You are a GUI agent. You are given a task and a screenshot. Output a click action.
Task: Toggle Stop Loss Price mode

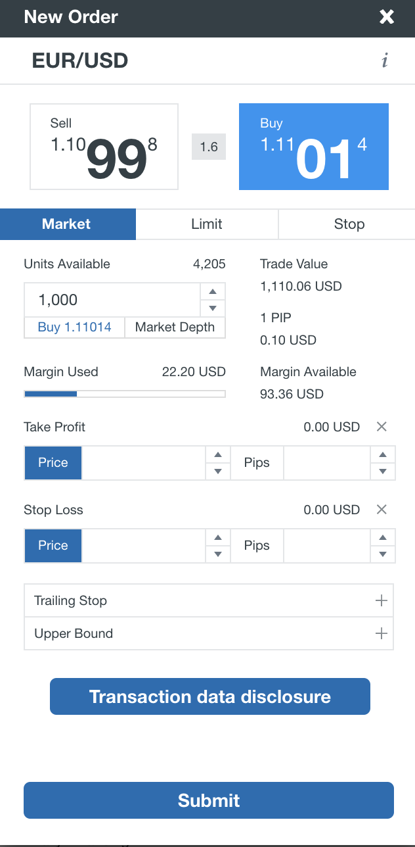(x=53, y=546)
